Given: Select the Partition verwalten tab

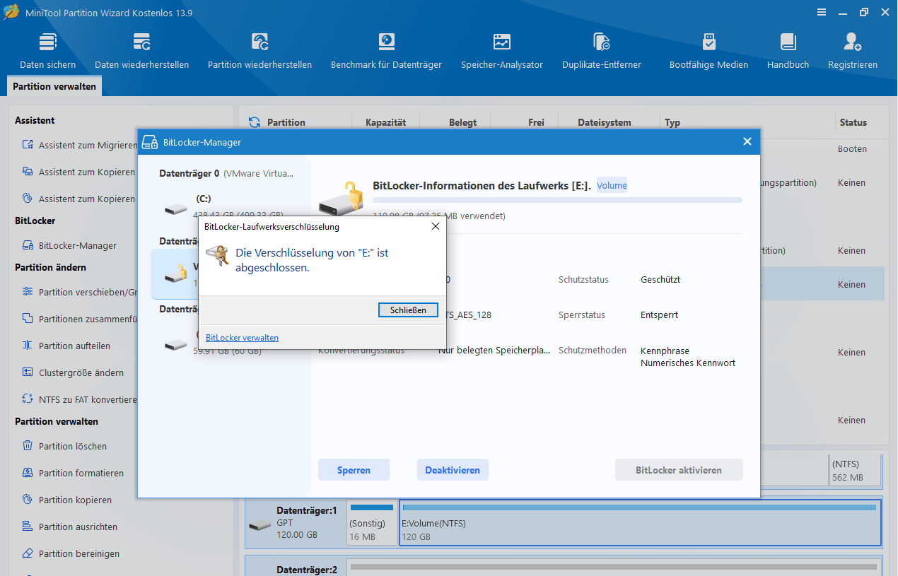Looking at the screenshot, I should [54, 86].
